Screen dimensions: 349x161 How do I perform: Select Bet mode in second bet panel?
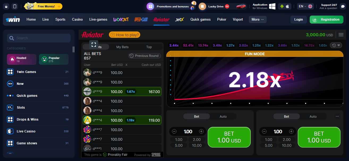coord(287,117)
